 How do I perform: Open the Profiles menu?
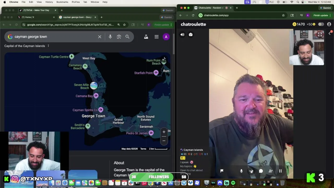click(x=76, y=2)
